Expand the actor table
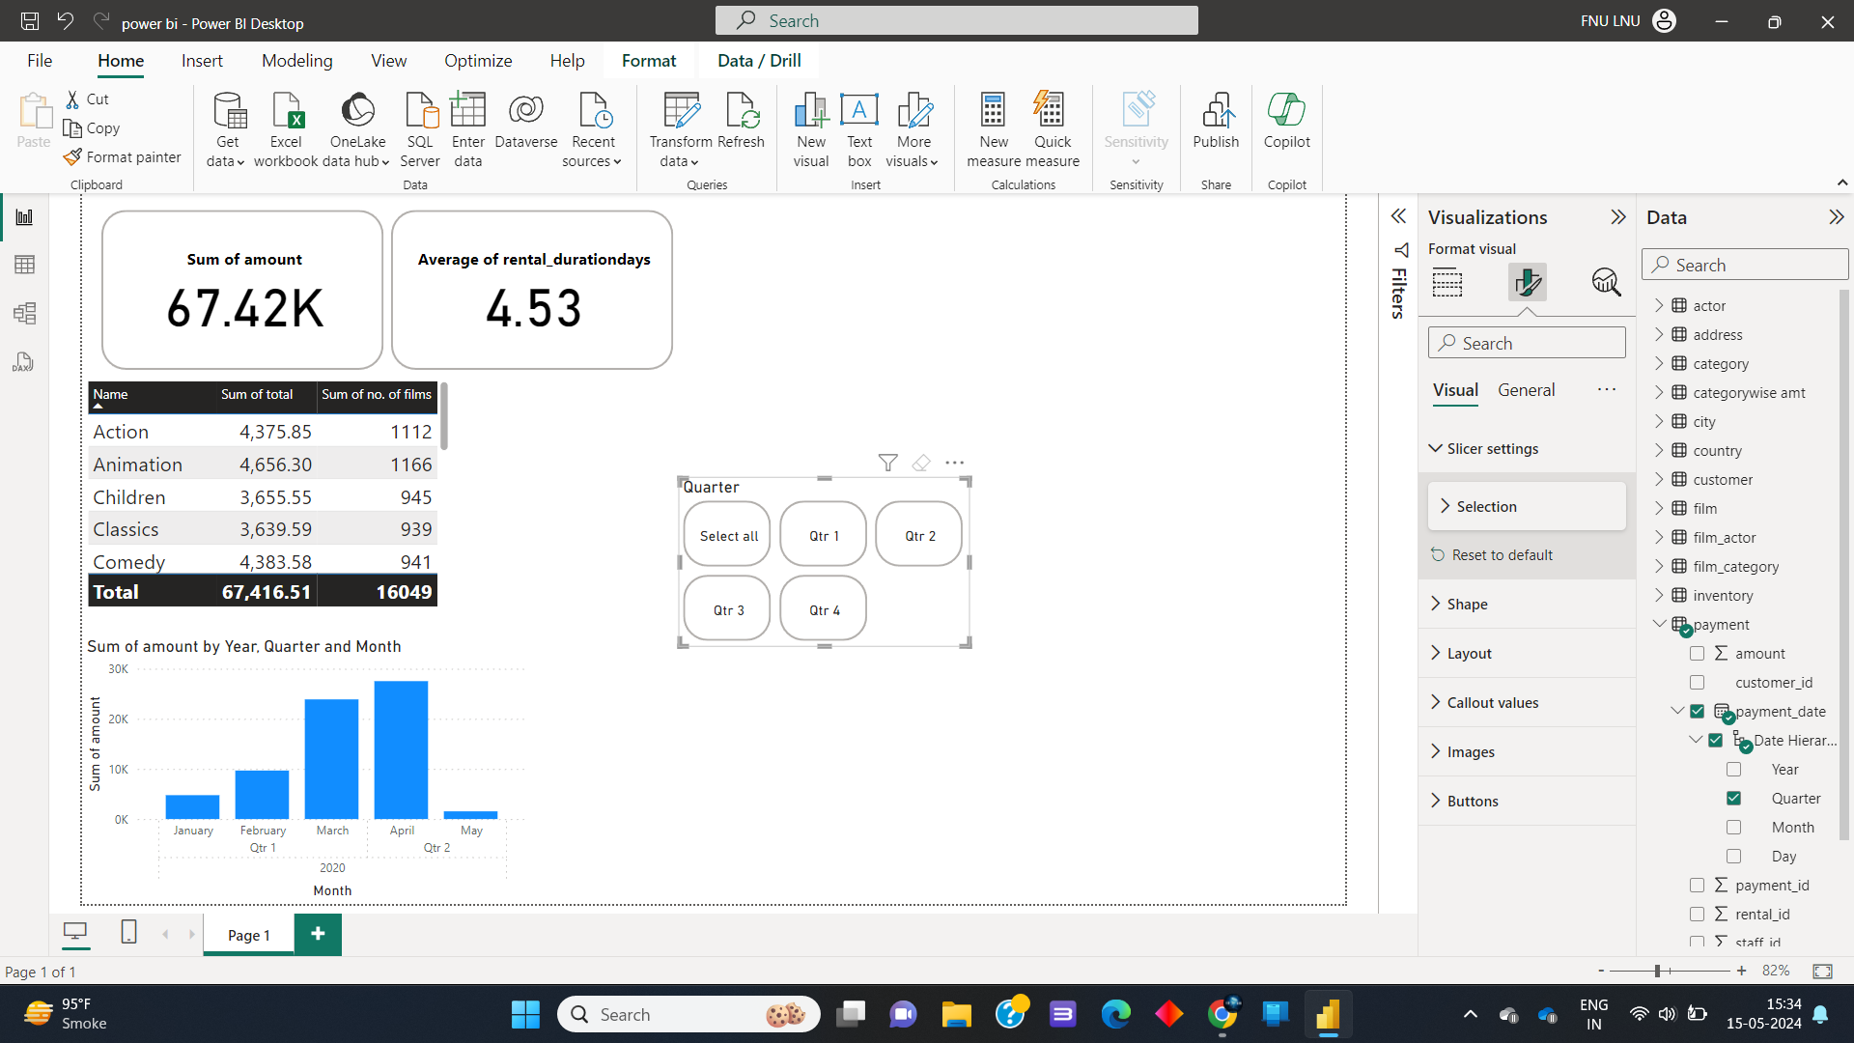The height and width of the screenshot is (1043, 1854). tap(1659, 305)
